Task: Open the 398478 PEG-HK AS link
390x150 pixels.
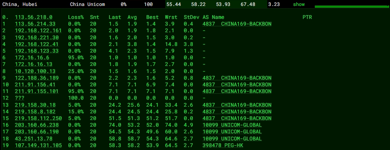Action: 223,145
